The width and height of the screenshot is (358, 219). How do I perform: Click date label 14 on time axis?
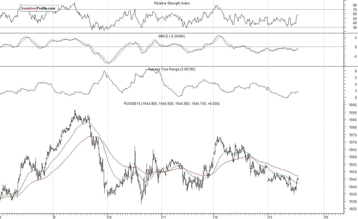pos(216,217)
